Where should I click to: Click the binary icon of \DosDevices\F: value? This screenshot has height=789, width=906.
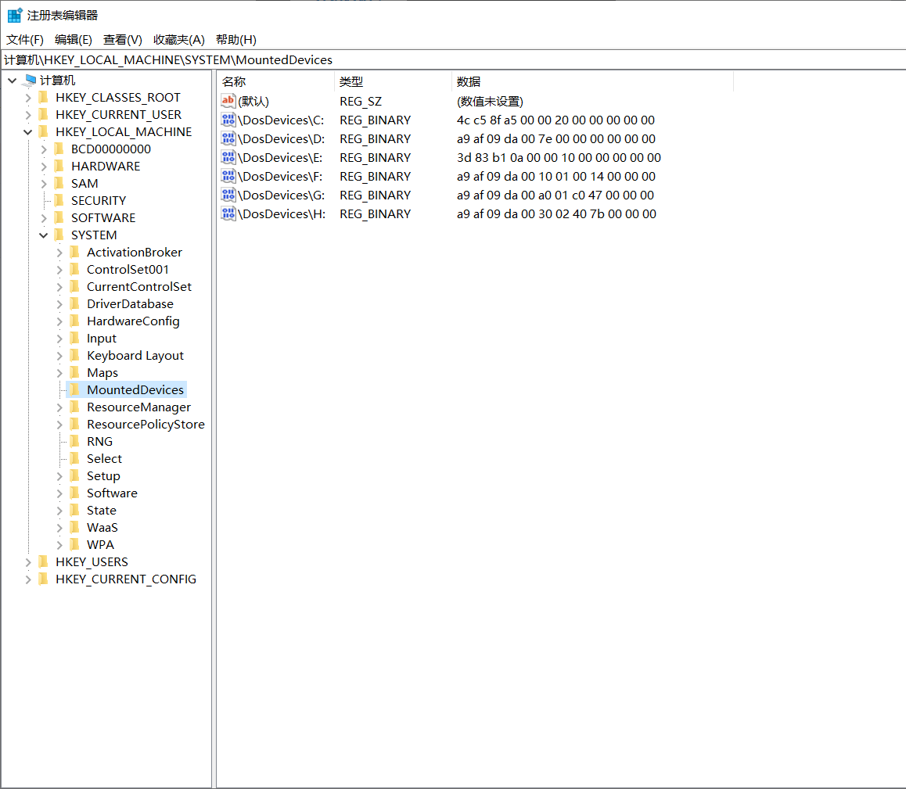(228, 176)
